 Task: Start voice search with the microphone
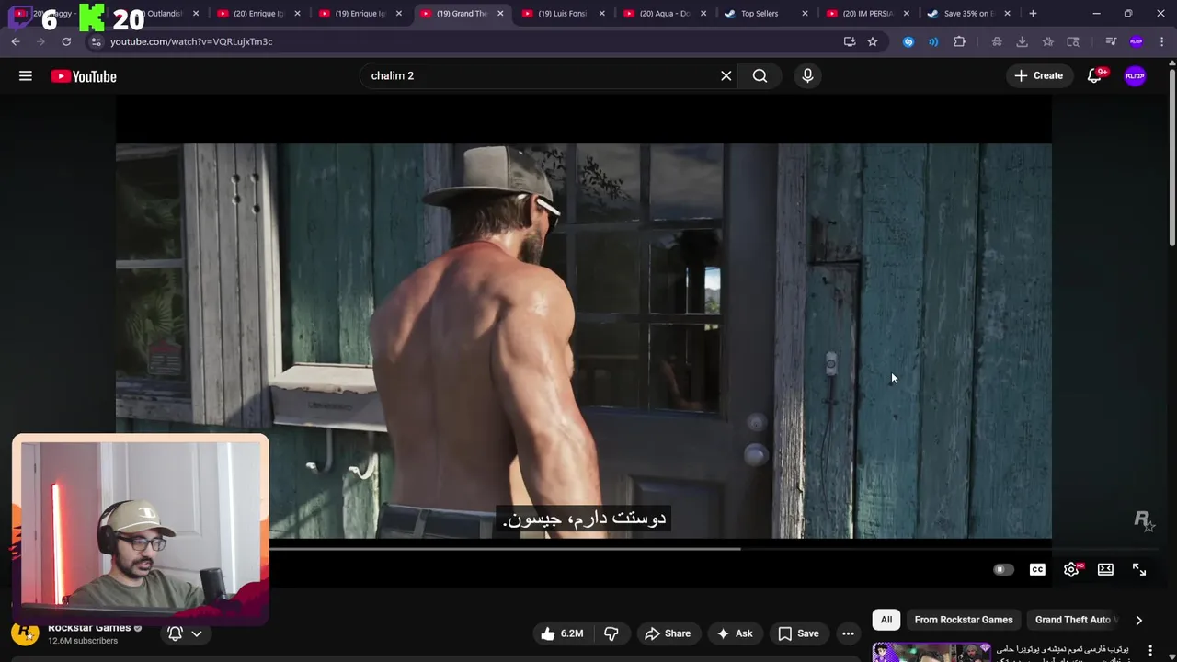tap(807, 75)
